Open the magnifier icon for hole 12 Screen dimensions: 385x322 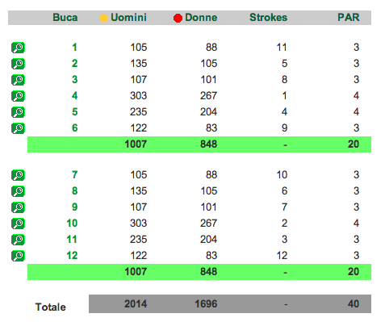[x=18, y=256]
